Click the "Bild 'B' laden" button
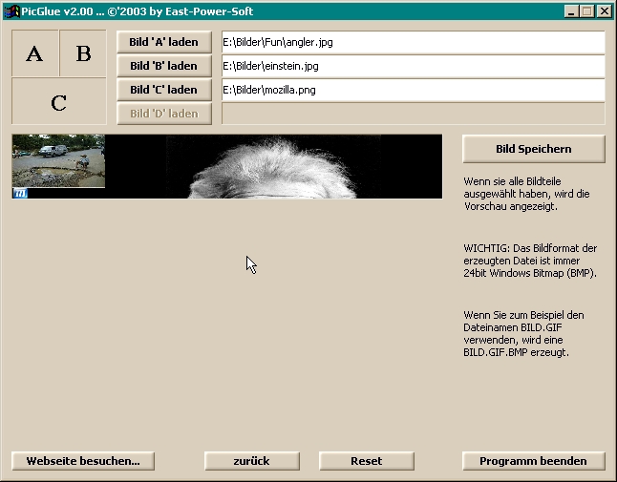 [164, 66]
